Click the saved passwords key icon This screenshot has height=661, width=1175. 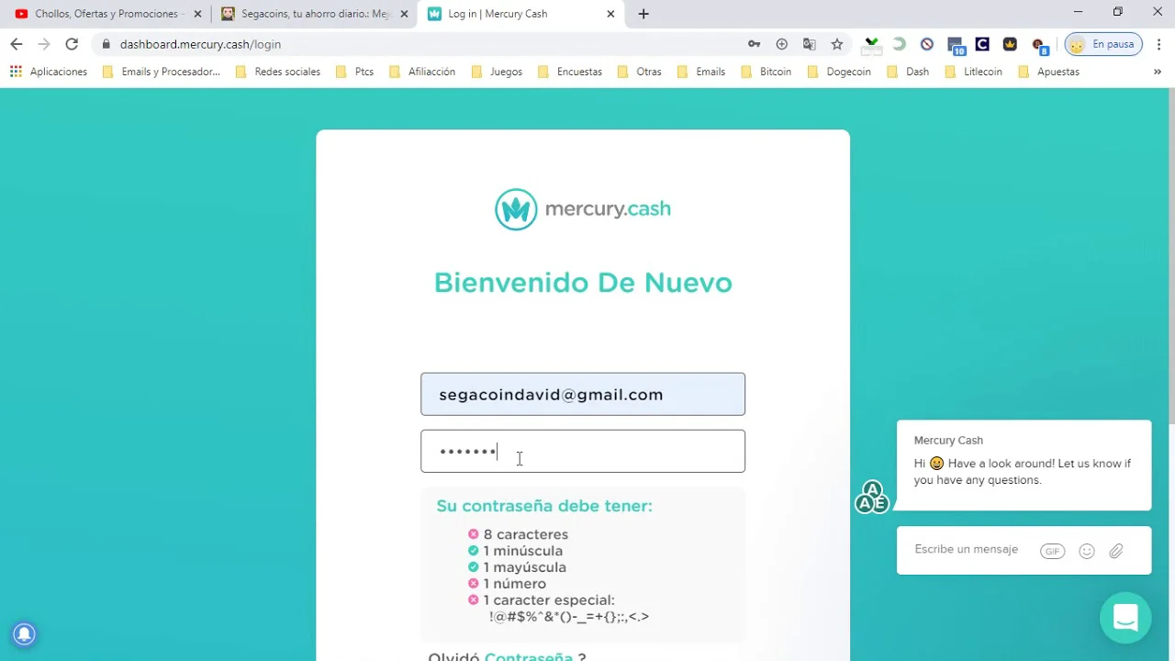coord(754,44)
